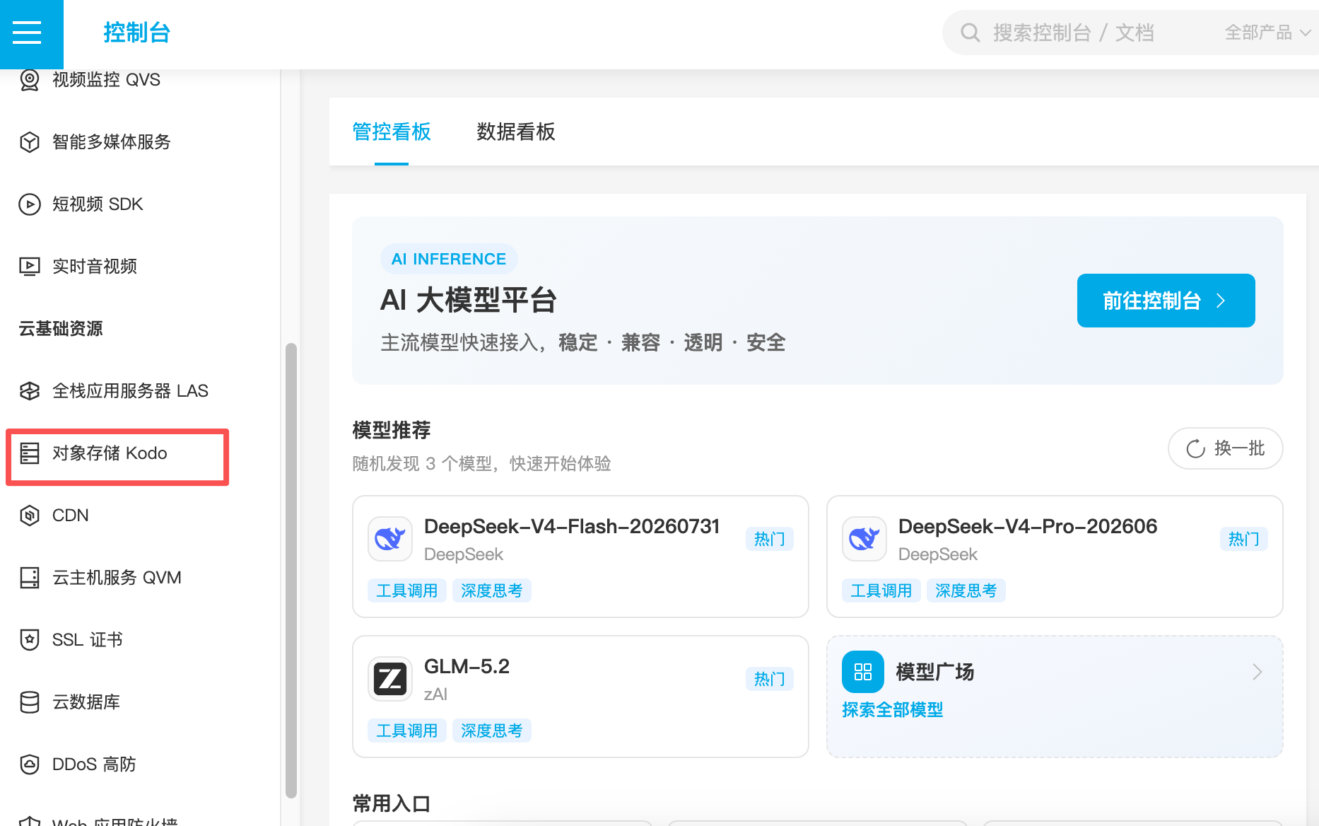Image resolution: width=1319 pixels, height=826 pixels.
Task: Select CDN in the sidebar
Action: pyautogui.click(x=71, y=516)
